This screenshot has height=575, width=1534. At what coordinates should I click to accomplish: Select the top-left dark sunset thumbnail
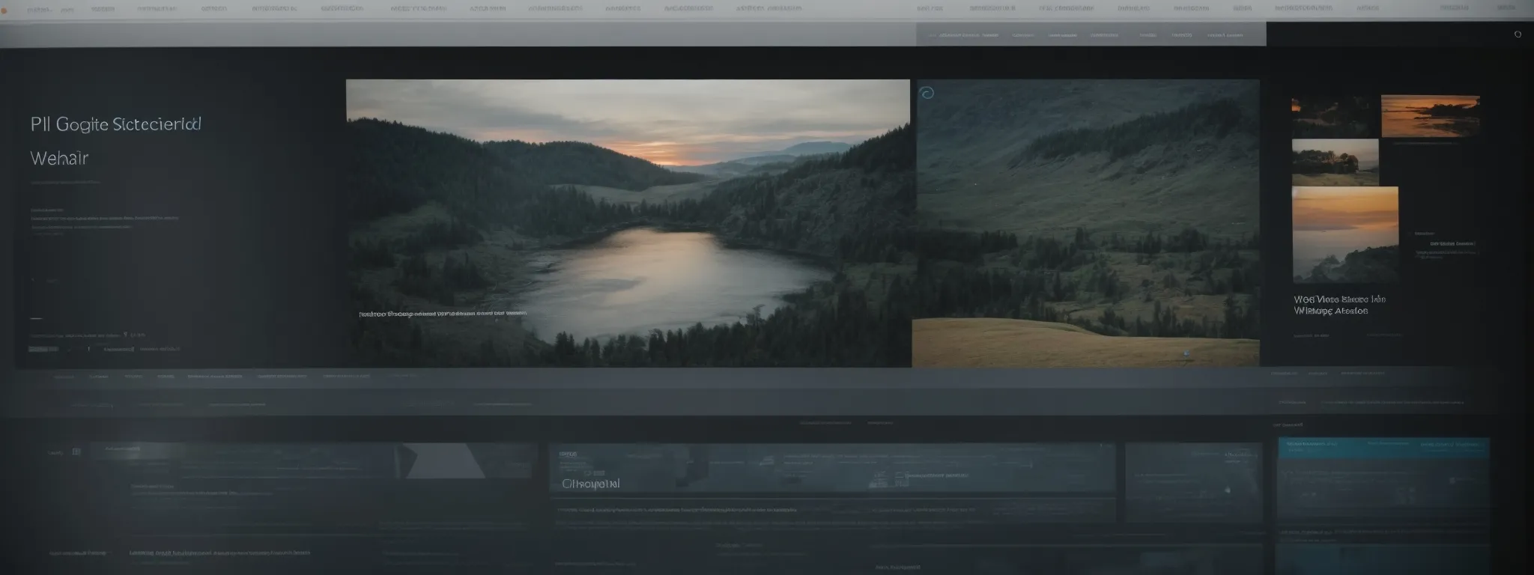[x=1335, y=116]
